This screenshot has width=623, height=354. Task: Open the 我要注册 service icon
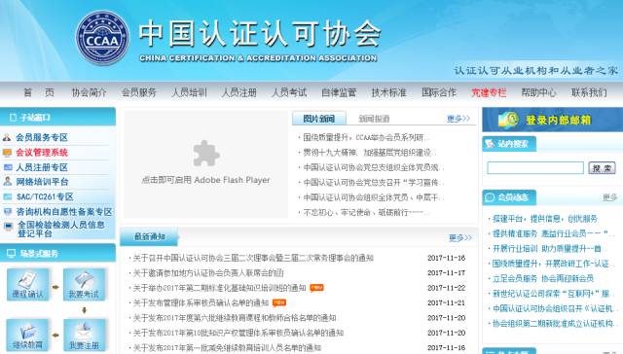84,336
